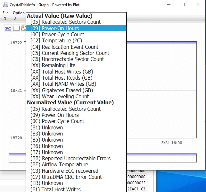Image resolution: width=206 pixels, height=192 pixels.
Task: Click the 0000003F raw value cell
Action: (x=136, y=183)
